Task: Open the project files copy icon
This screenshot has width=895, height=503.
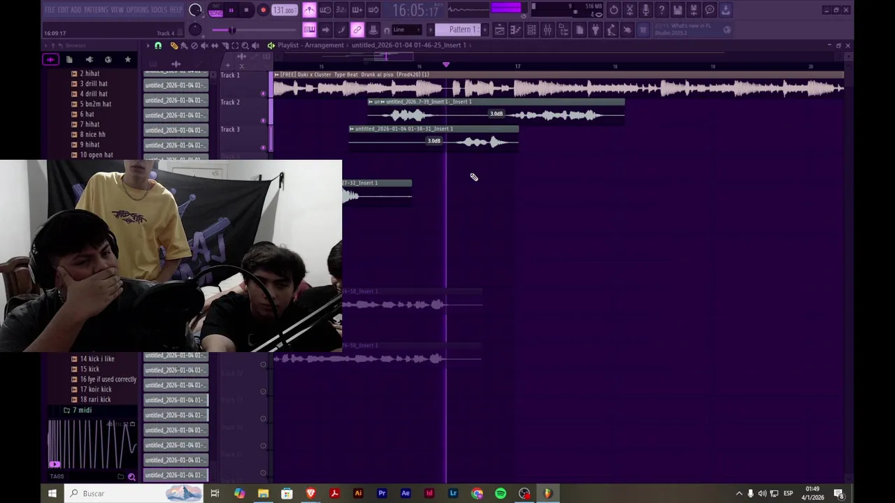Action: click(580, 29)
